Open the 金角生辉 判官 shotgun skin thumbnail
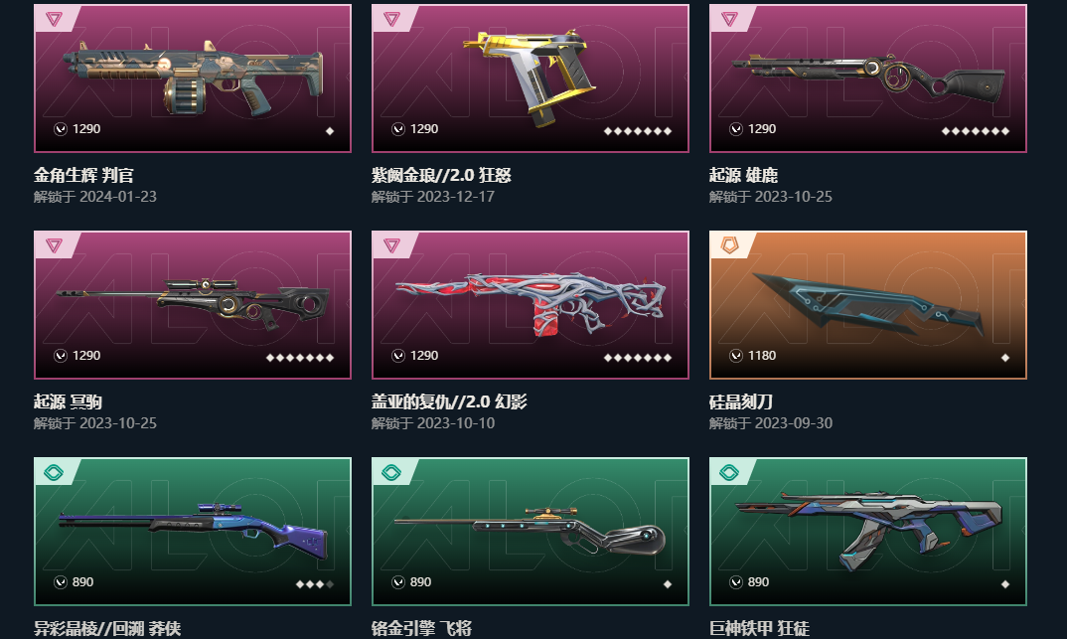1067x639 pixels. (x=193, y=79)
